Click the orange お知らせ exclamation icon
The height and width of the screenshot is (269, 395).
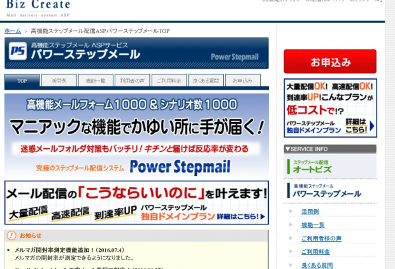point(11,235)
